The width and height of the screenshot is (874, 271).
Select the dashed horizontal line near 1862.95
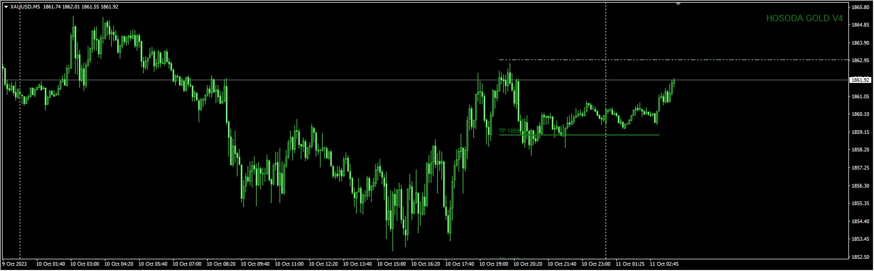coord(673,60)
